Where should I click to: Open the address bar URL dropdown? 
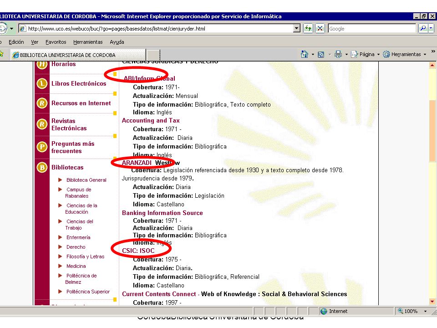297,28
